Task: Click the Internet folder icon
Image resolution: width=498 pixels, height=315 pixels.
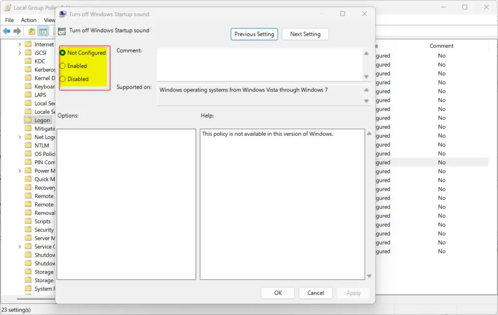Action: click(28, 44)
